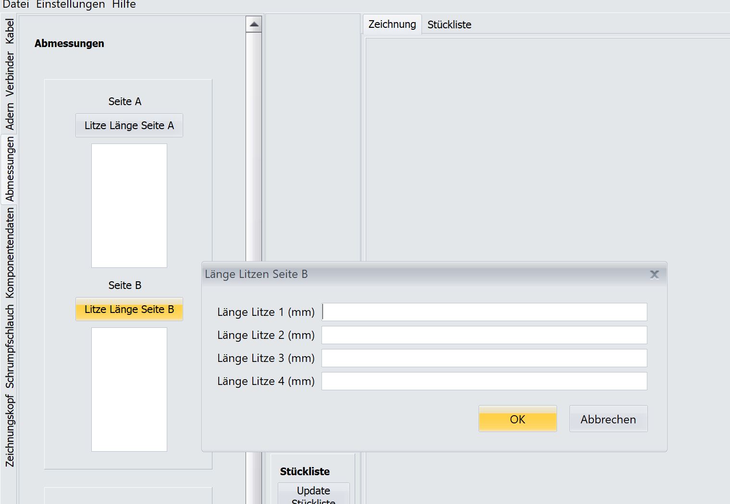Go to the Adern side tab
Screen dimensions: 730x504
tap(10, 116)
